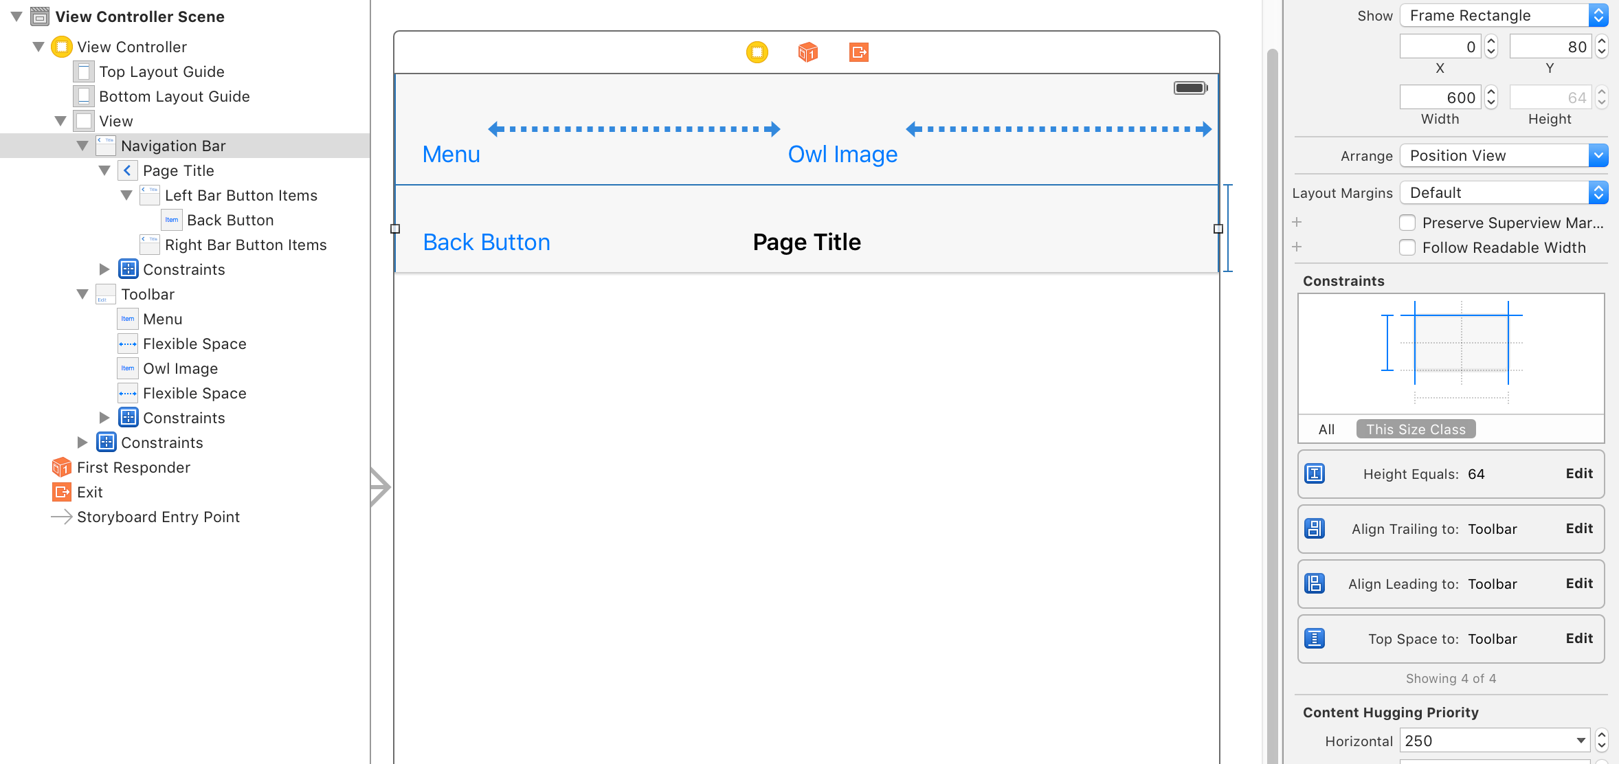Click the Back Button bar item icon
This screenshot has height=764, width=1619.
[x=171, y=220]
